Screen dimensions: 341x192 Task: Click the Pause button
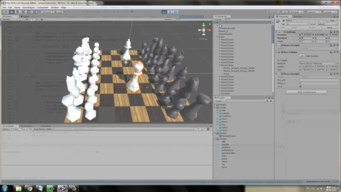[x=170, y=12]
